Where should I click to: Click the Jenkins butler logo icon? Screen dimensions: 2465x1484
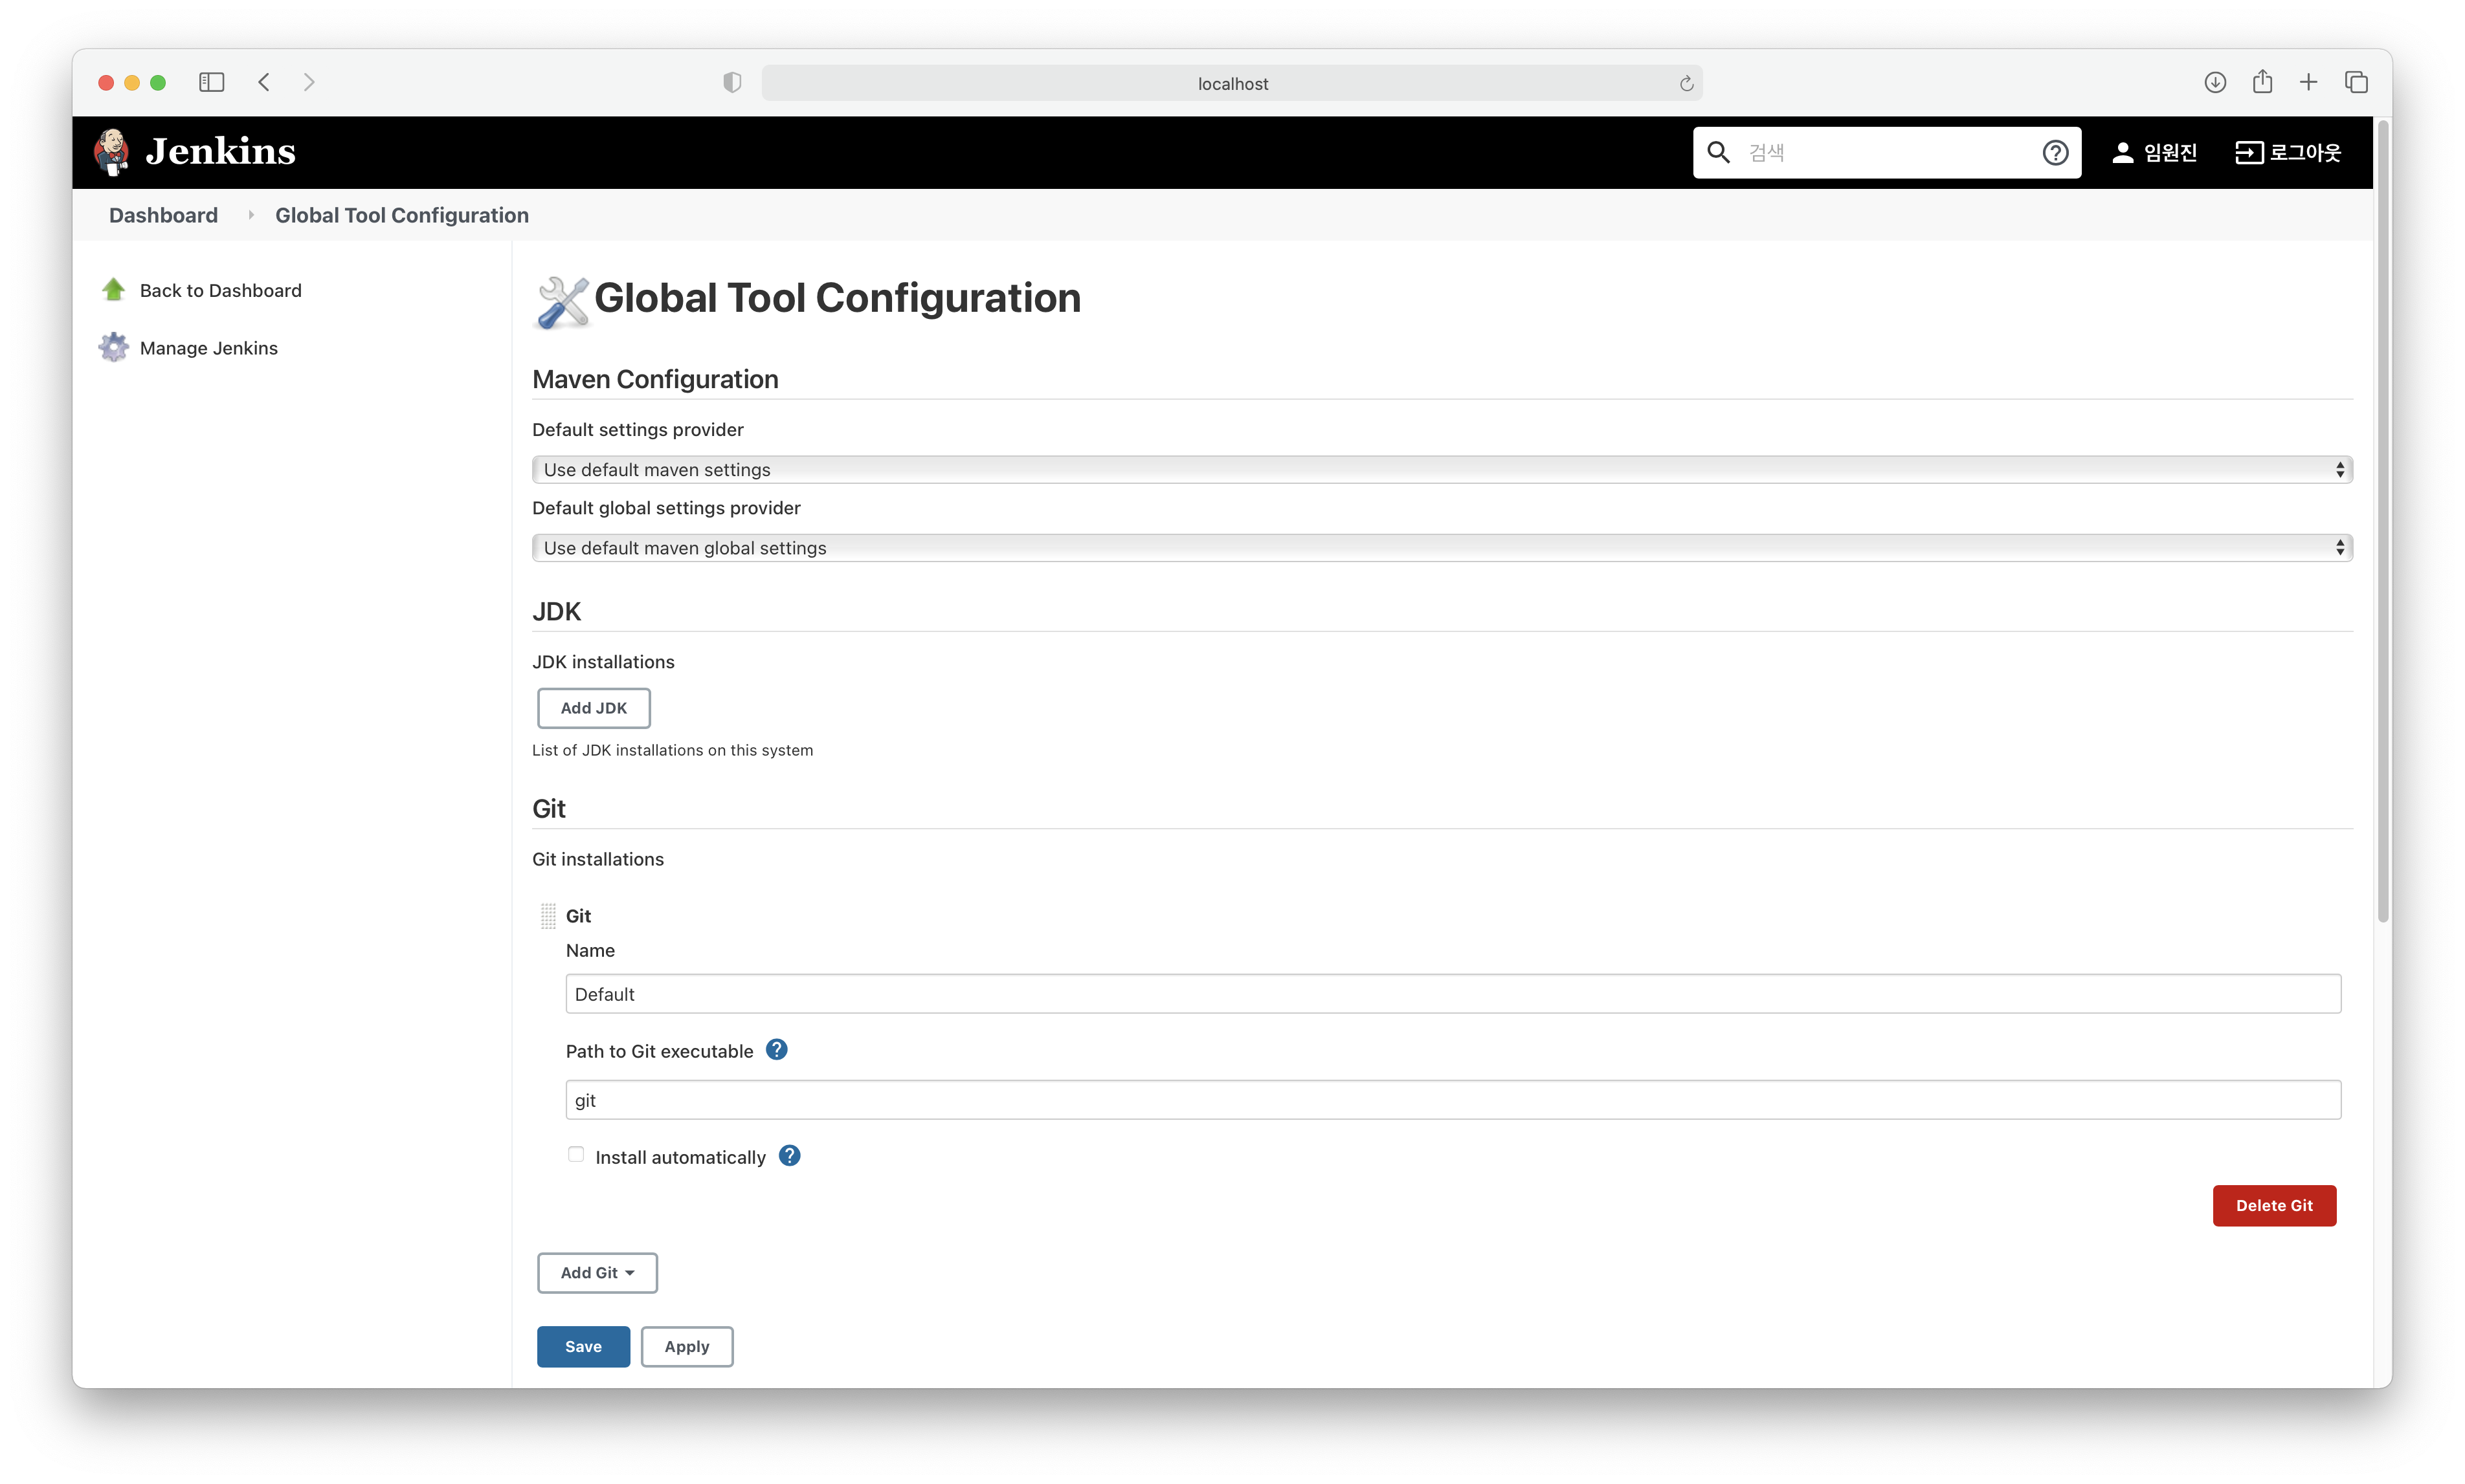(x=112, y=152)
